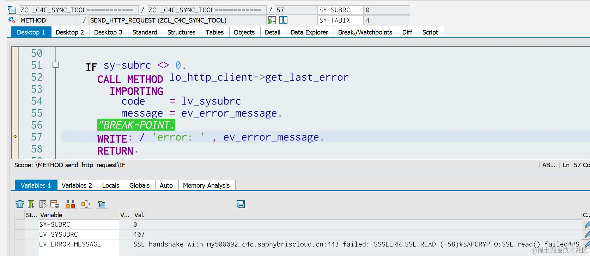The height and width of the screenshot is (256, 590).
Task: Click the second ZCL_C4C_SYNC_TOOL include field
Action: pyautogui.click(x=206, y=10)
